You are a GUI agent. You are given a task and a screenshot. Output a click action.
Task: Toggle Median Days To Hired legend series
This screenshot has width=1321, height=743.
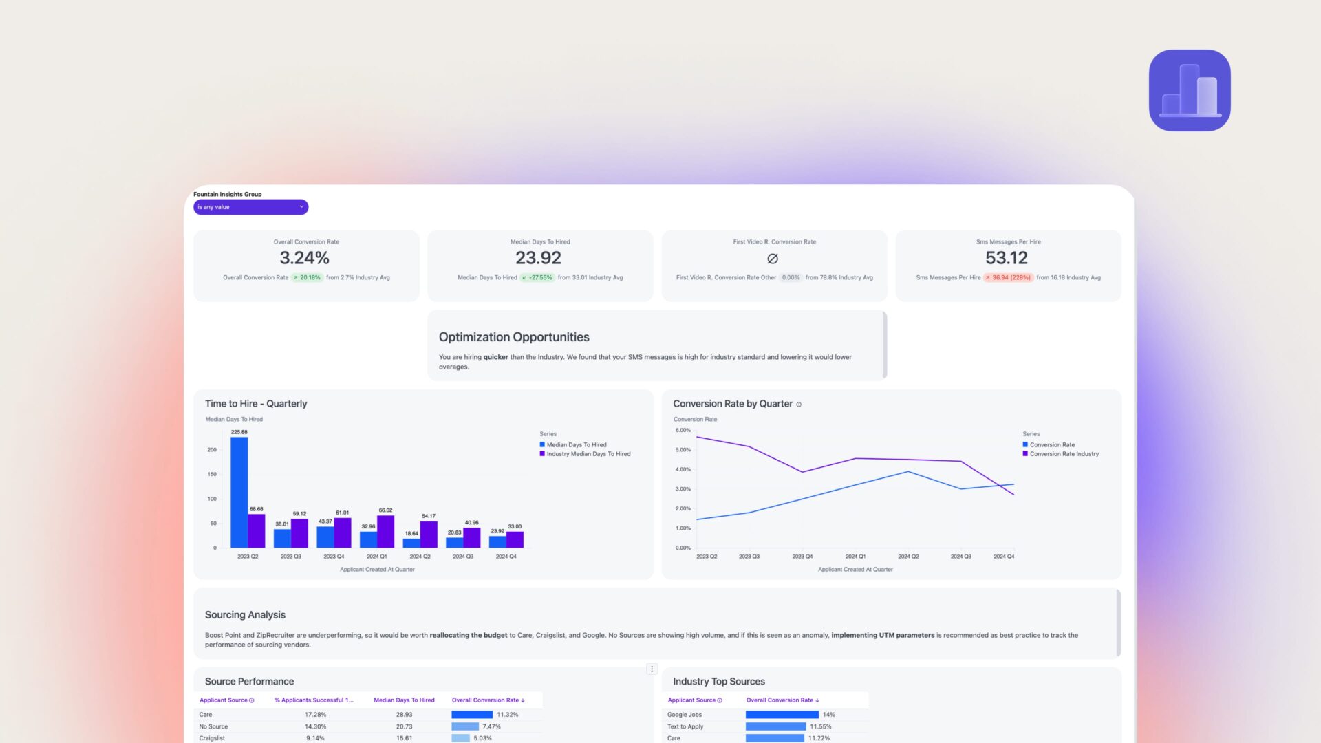pyautogui.click(x=577, y=445)
